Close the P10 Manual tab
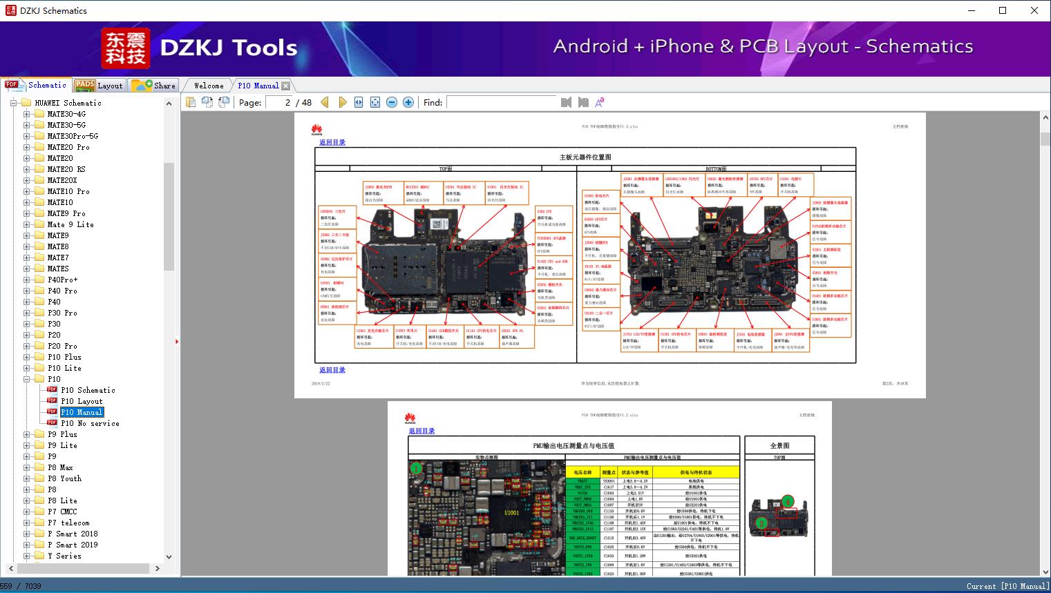Image resolution: width=1051 pixels, height=593 pixels. (286, 86)
